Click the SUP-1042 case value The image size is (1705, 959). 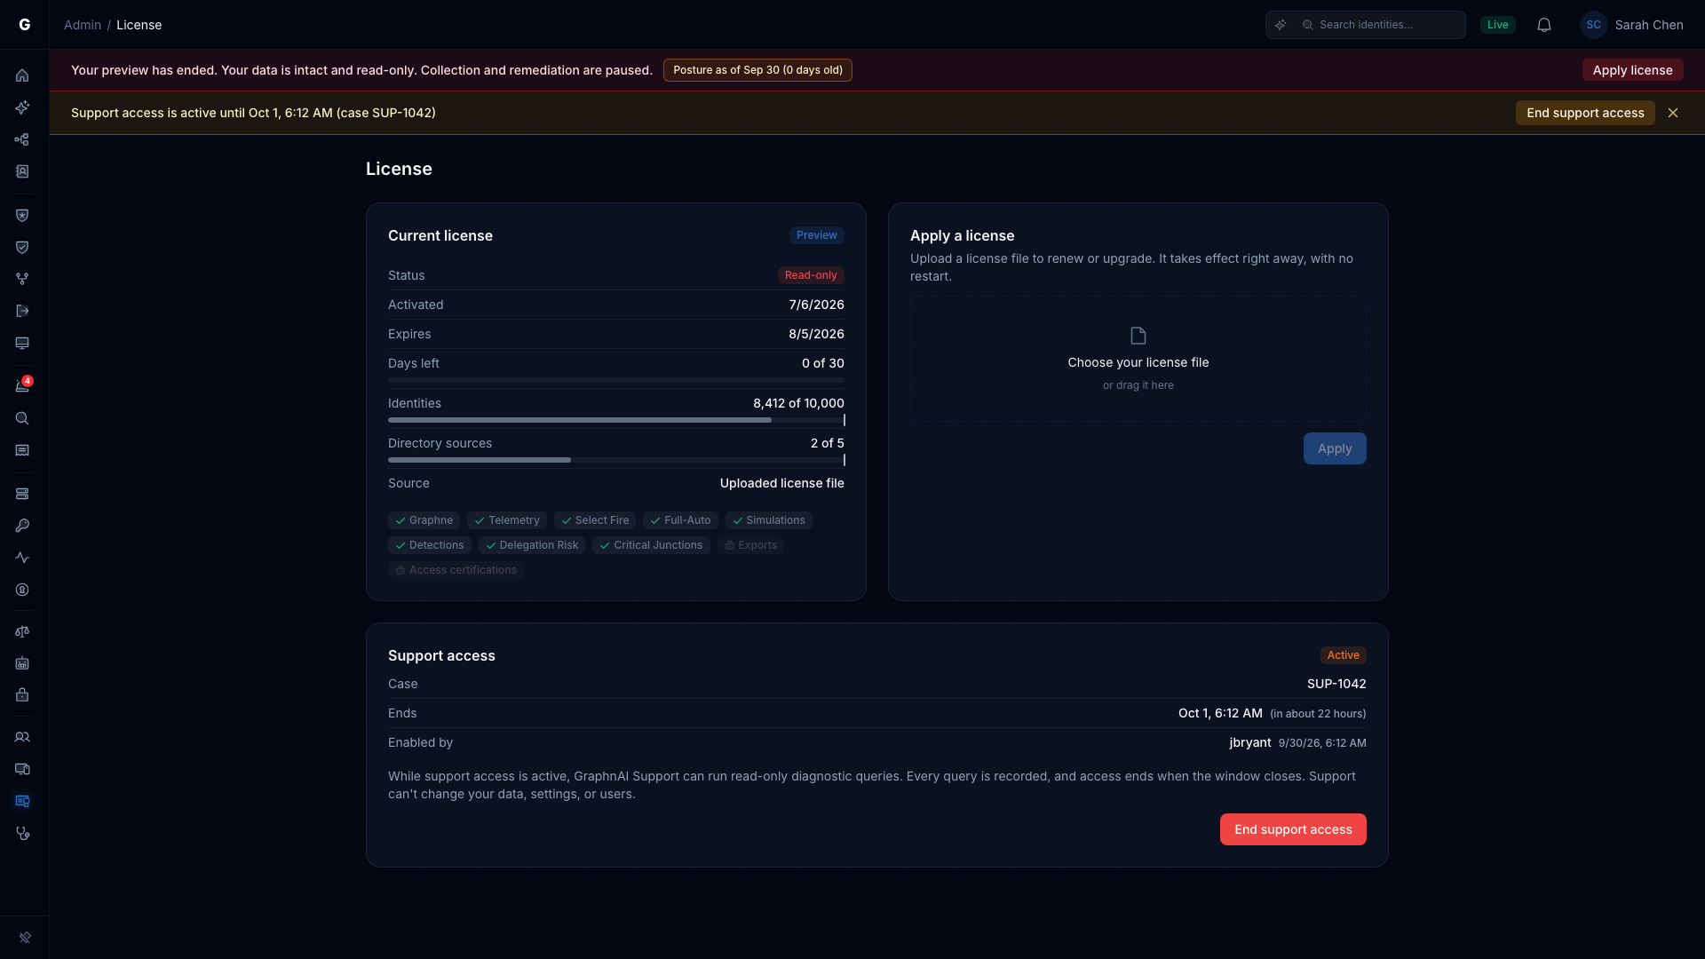click(1336, 684)
